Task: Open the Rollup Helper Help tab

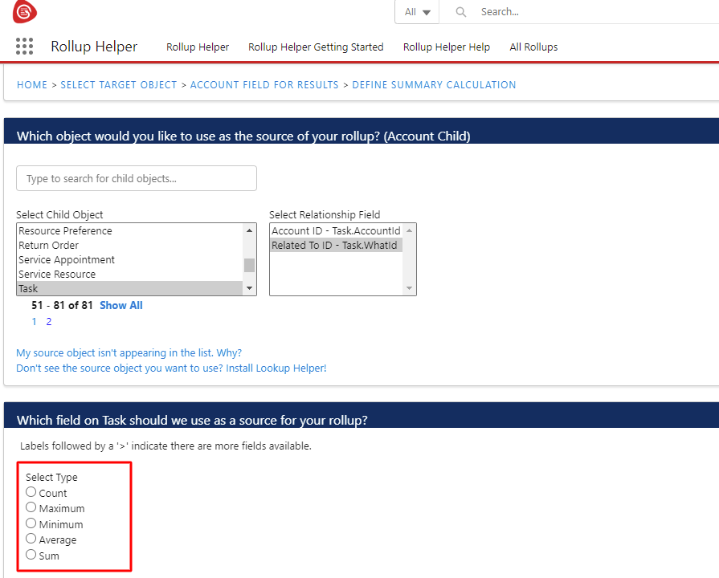Action: (447, 47)
